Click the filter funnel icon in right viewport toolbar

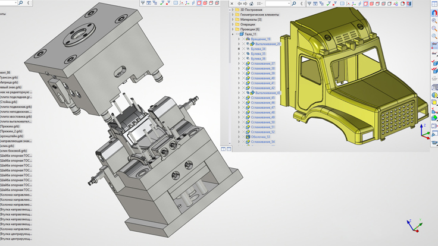pyautogui.click(x=309, y=4)
